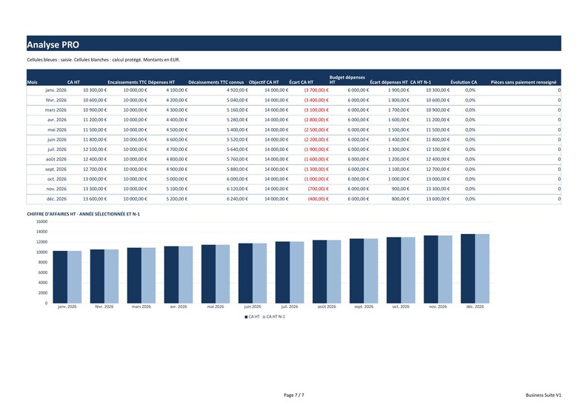This screenshot has height=416, width=588.
Task: Click Écart dépenses '1 900,00 €' cell
Action: click(398, 90)
